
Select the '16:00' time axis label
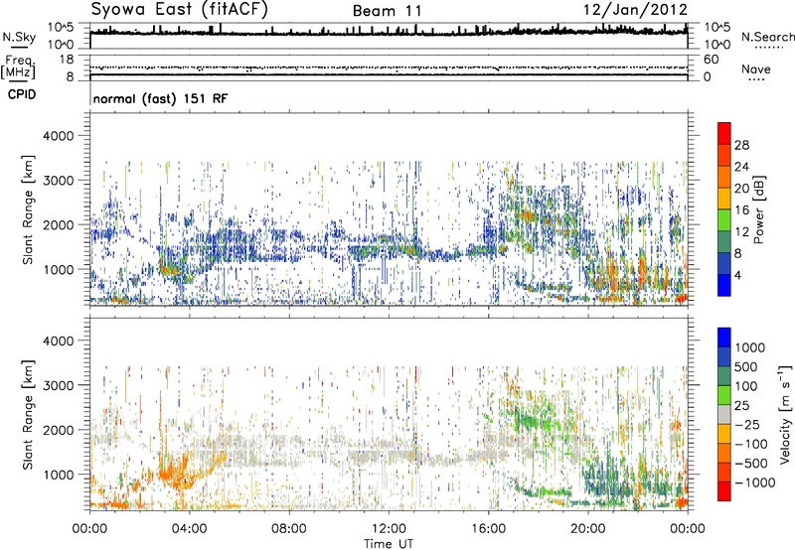pos(488,529)
